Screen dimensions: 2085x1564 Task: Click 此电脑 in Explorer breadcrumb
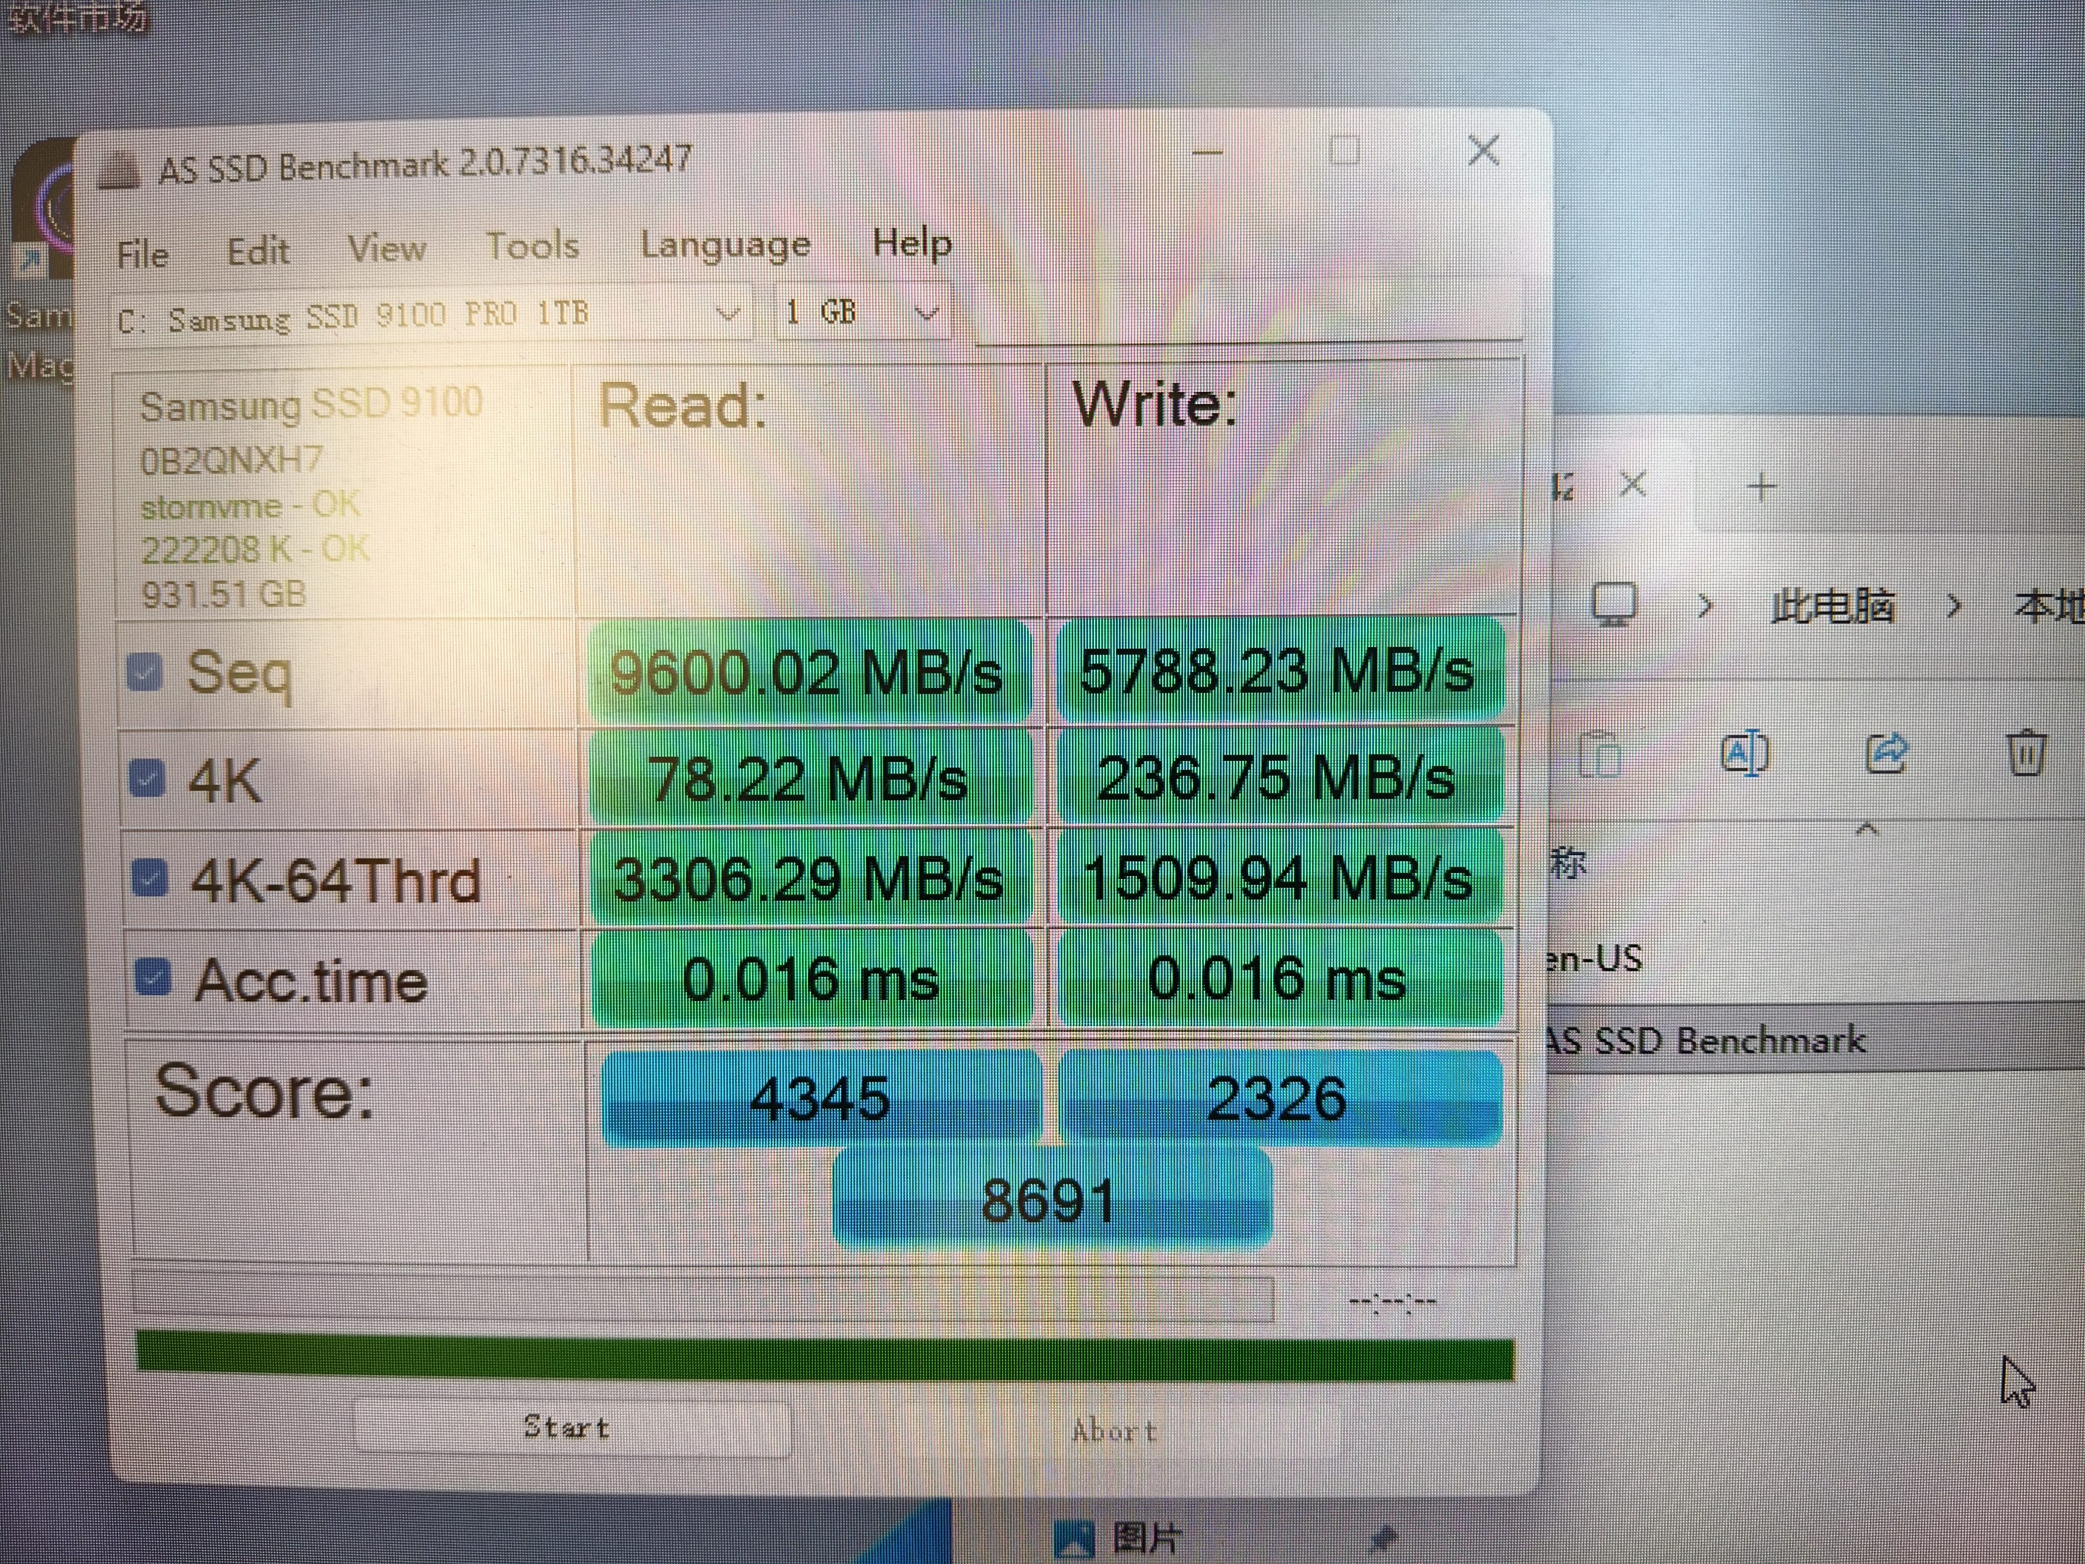pyautogui.click(x=1832, y=605)
